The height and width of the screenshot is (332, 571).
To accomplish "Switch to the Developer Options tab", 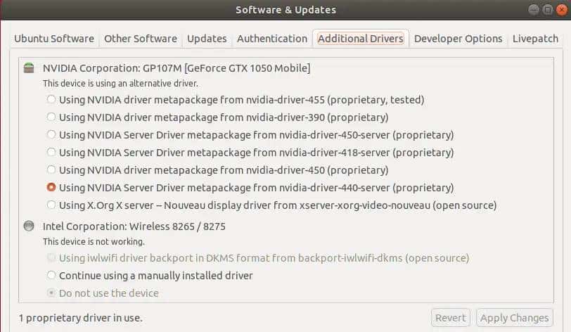I will [x=458, y=39].
